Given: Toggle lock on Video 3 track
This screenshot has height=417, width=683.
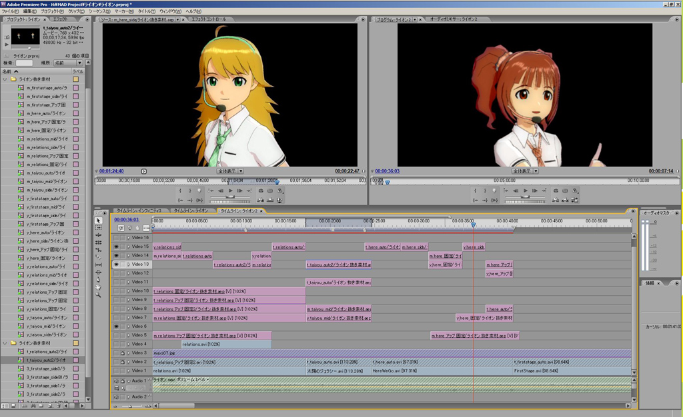Looking at the screenshot, I should [123, 353].
